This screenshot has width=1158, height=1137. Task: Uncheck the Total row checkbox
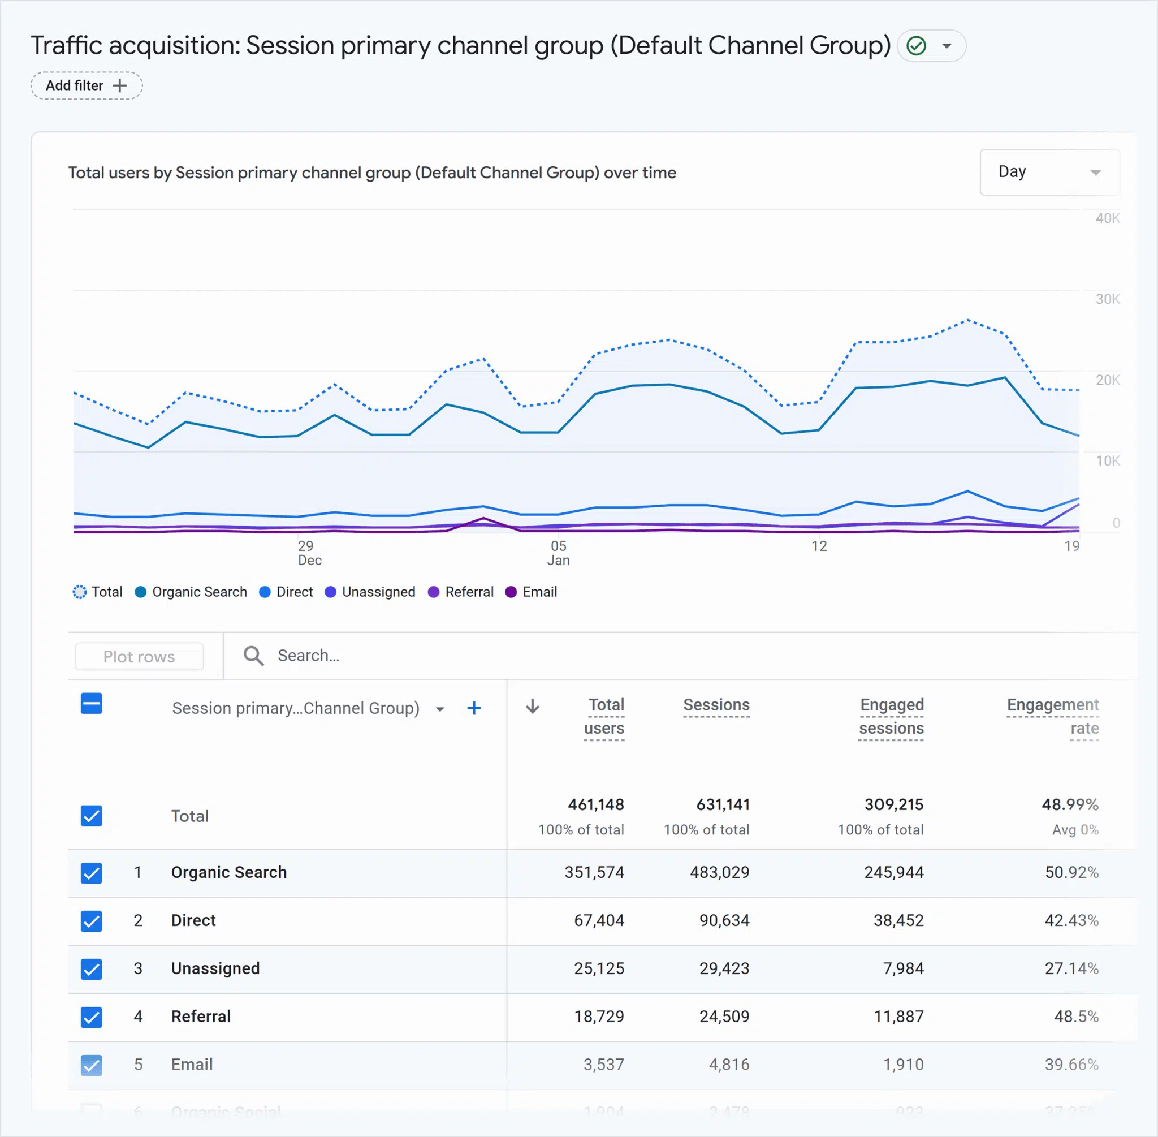[x=92, y=816]
